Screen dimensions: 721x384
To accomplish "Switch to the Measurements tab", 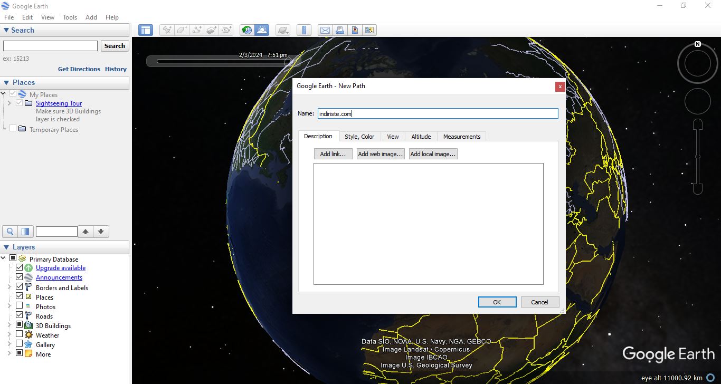I will point(462,137).
